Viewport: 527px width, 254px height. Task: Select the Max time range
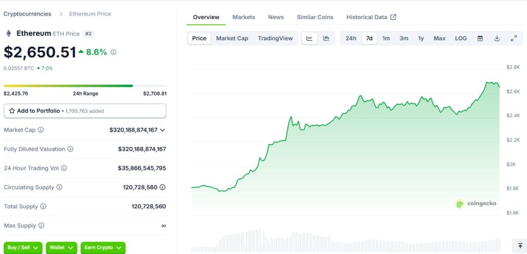coord(439,38)
